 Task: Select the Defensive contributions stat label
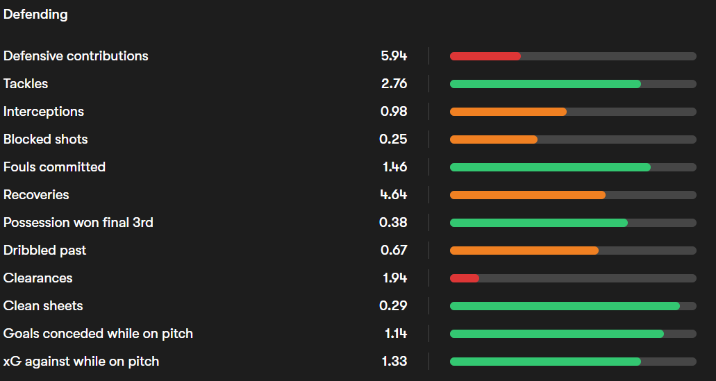pyautogui.click(x=76, y=56)
